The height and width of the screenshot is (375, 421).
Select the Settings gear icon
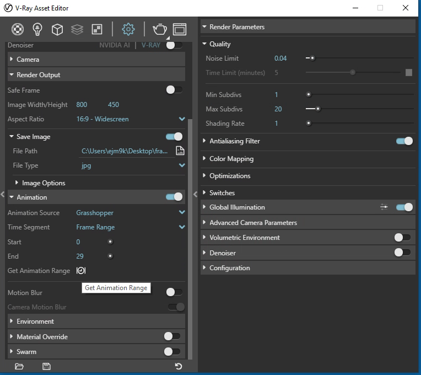point(128,29)
